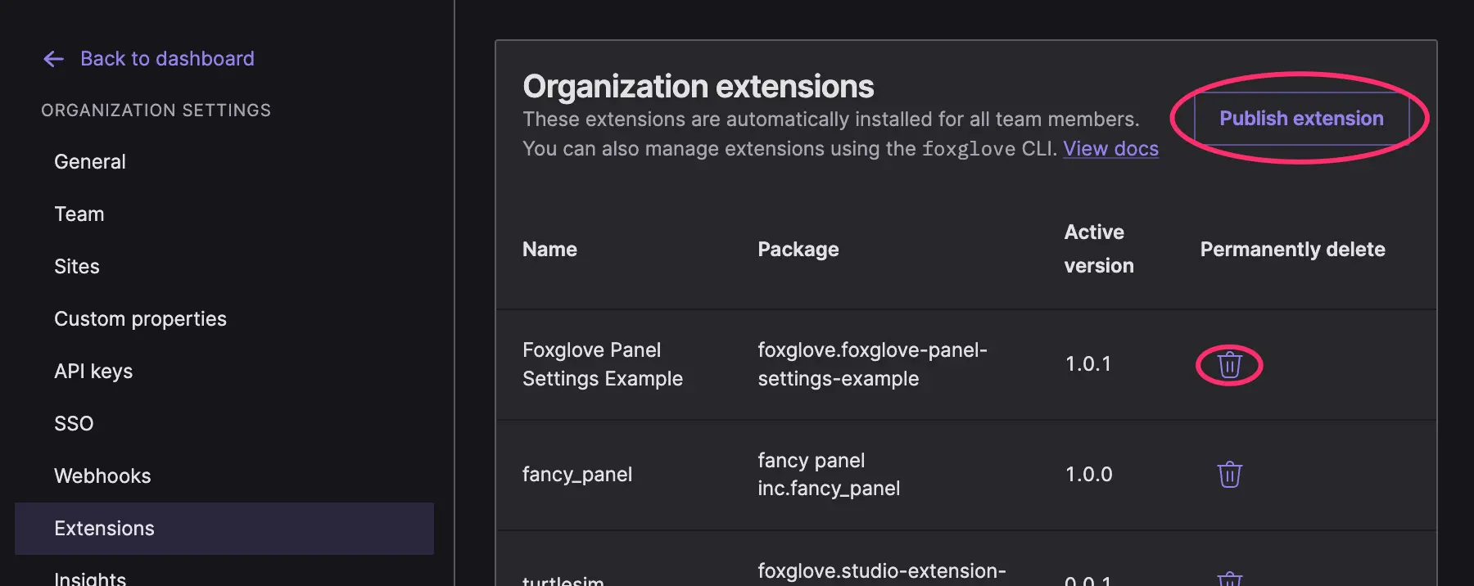Select Custom properties from the sidebar
Image resolution: width=1474 pixels, height=586 pixels.
pyautogui.click(x=140, y=318)
